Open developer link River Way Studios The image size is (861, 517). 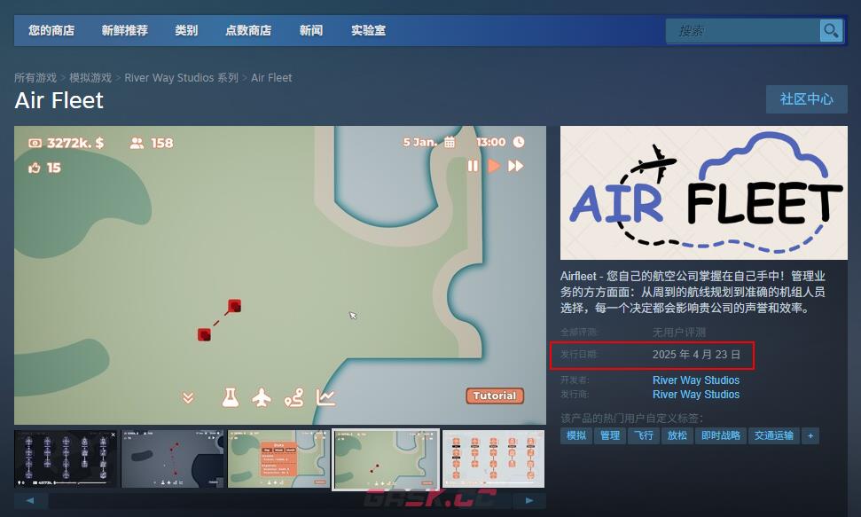tap(696, 380)
